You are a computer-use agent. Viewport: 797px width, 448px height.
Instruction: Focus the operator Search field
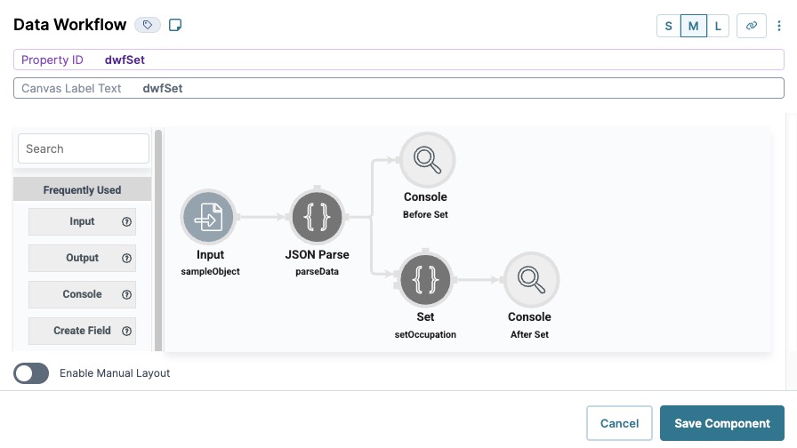click(84, 148)
